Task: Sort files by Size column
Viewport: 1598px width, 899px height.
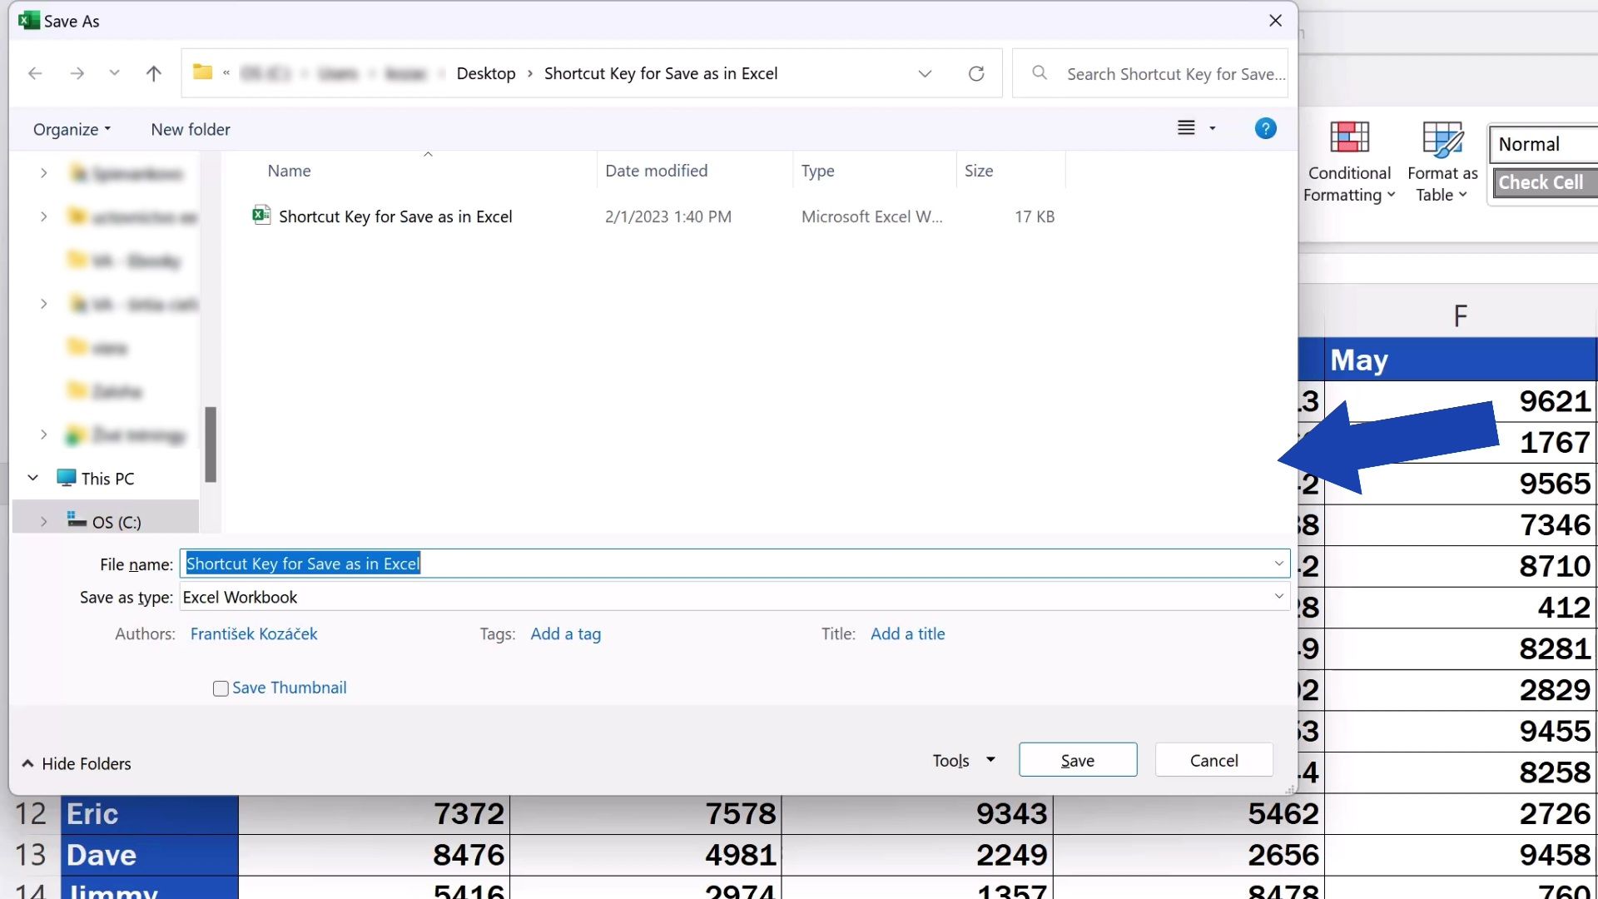Action: [979, 171]
